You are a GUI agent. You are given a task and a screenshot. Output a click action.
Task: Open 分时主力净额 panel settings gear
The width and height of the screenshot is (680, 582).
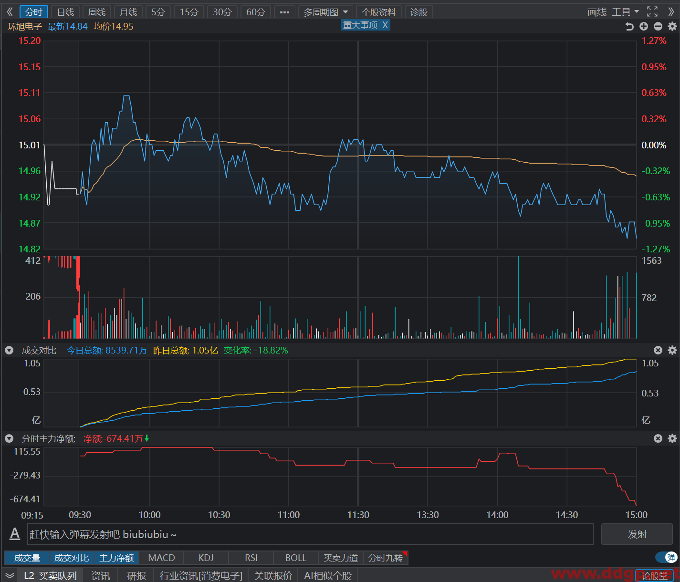[672, 438]
